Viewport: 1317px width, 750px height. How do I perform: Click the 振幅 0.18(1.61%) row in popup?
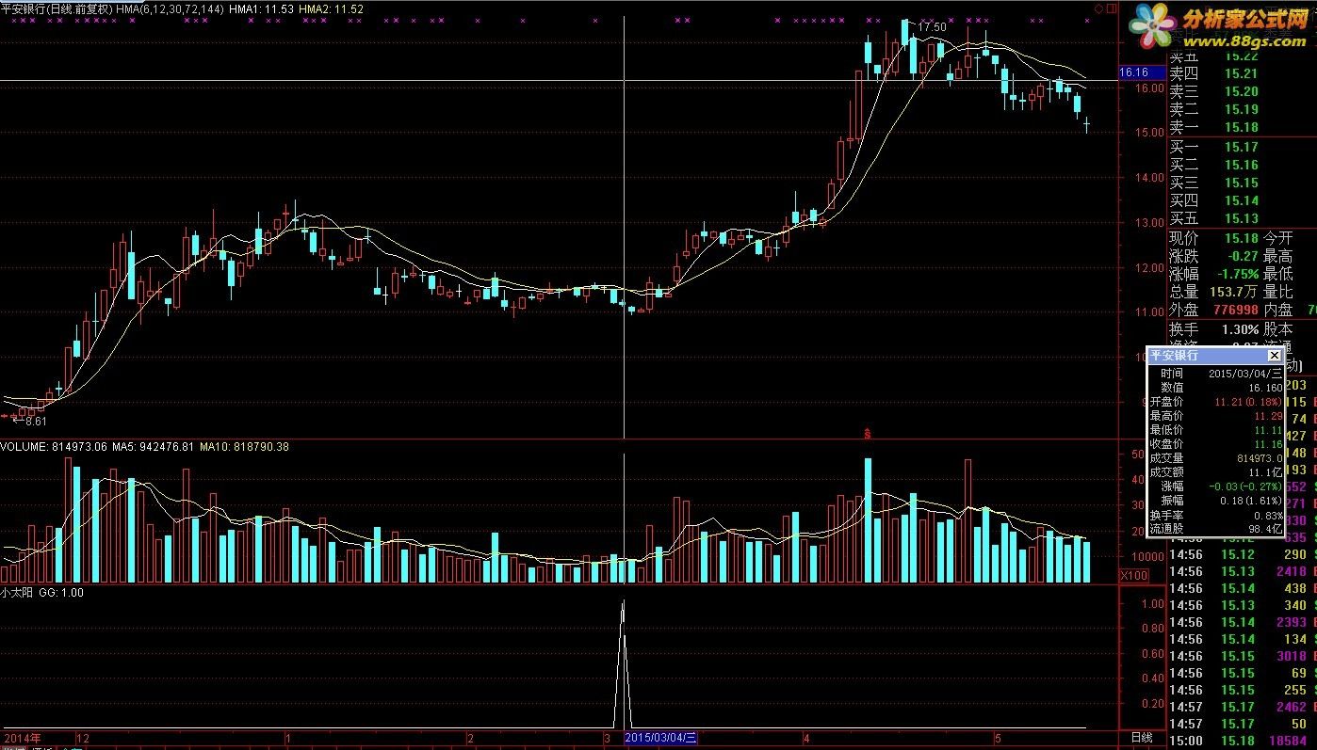tap(1216, 501)
